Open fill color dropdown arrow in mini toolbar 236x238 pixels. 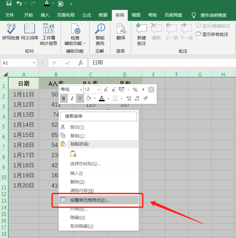(95, 99)
